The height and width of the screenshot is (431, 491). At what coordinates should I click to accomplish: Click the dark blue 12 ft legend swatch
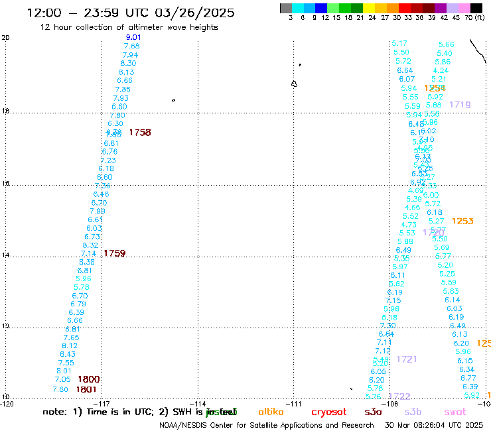coord(321,8)
